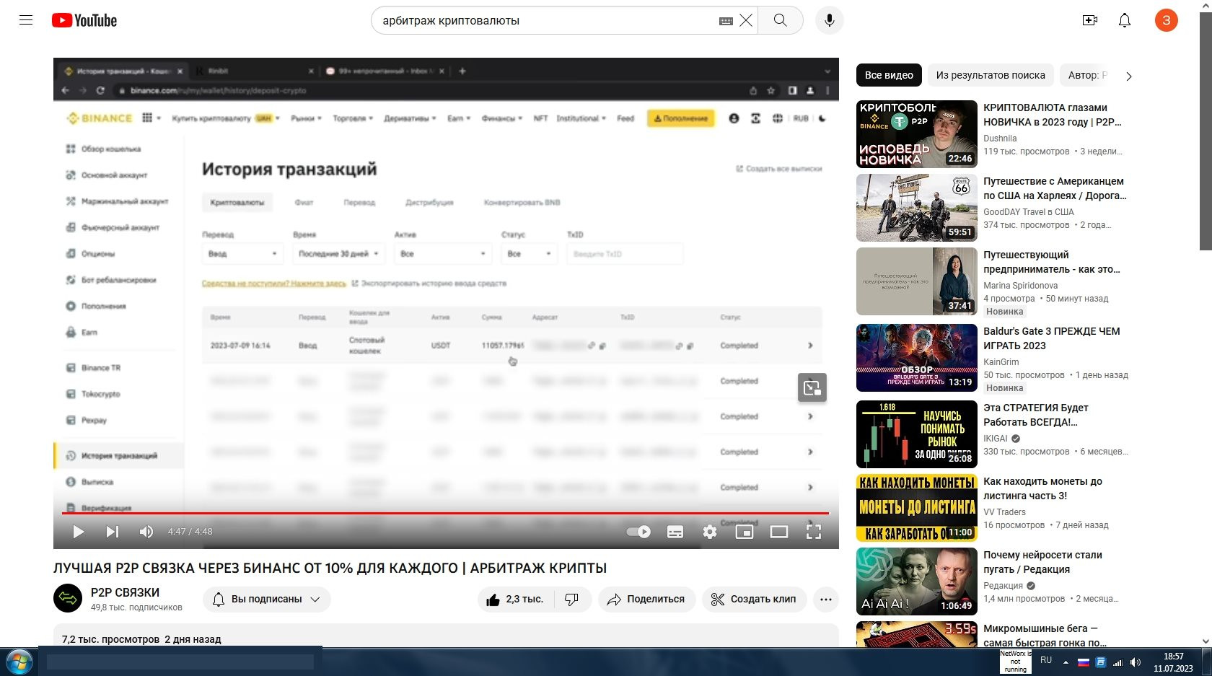
Task: Open the taskbar network signal icon
Action: click(x=1118, y=662)
